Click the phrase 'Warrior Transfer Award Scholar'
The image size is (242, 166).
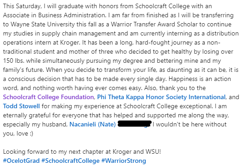(154, 25)
